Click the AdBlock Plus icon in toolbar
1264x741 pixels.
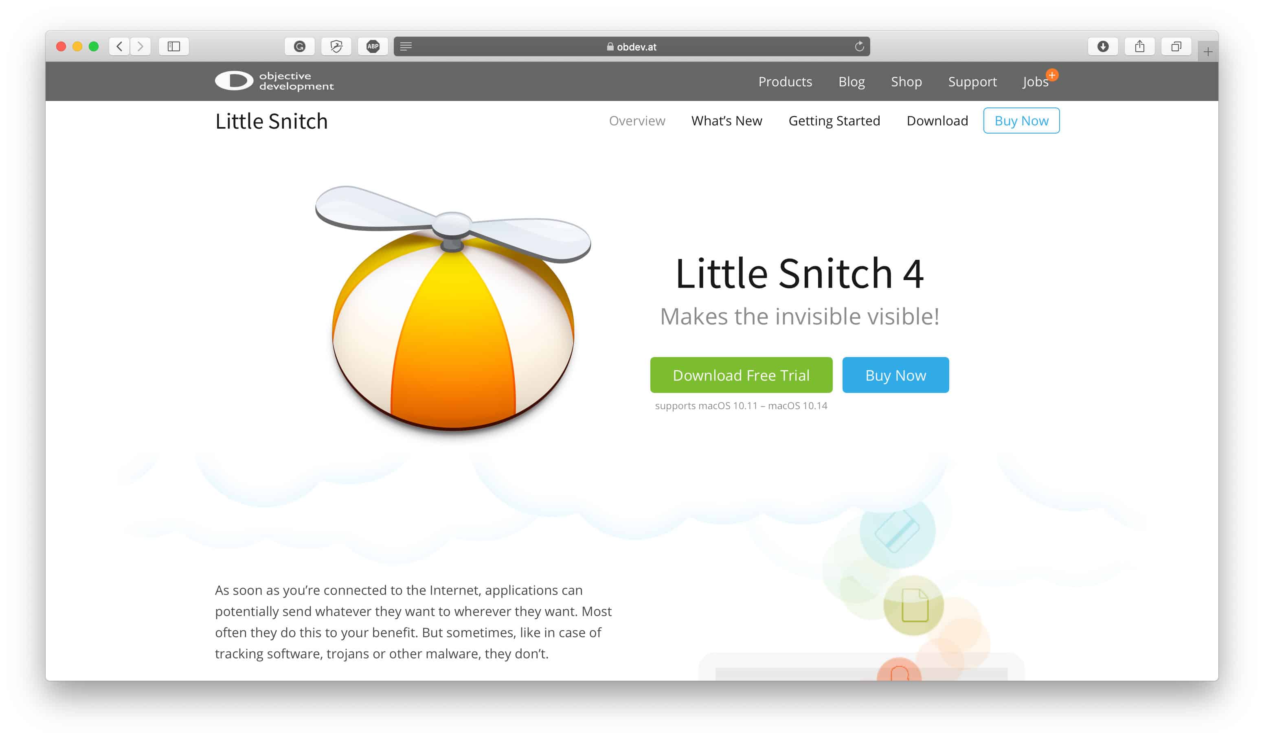(371, 46)
